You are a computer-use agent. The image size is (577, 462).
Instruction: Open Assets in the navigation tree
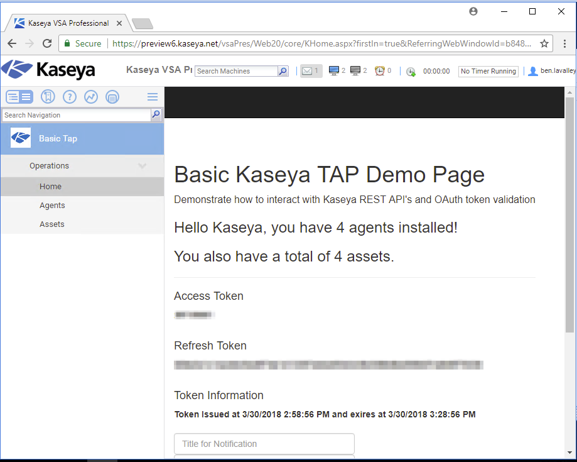point(82,224)
